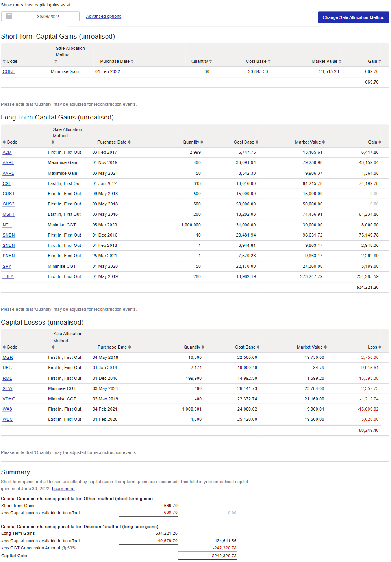The height and width of the screenshot is (562, 391).
Task: Expand Purchase Date sorting in Capital Losses table
Action: (x=129, y=347)
